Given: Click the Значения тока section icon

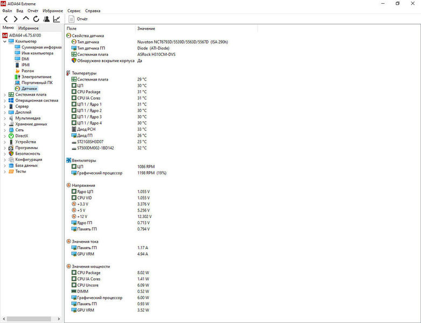Looking at the screenshot, I should tap(69, 241).
